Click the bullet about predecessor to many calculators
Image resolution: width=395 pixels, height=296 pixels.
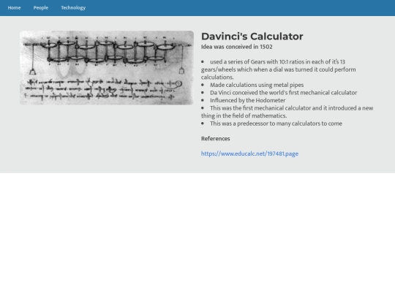[x=276, y=124]
